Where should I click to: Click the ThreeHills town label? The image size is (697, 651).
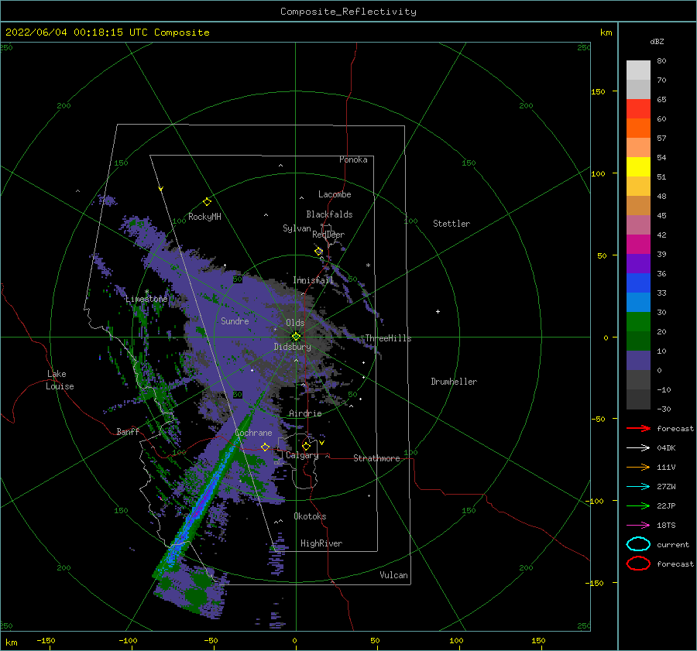[389, 338]
